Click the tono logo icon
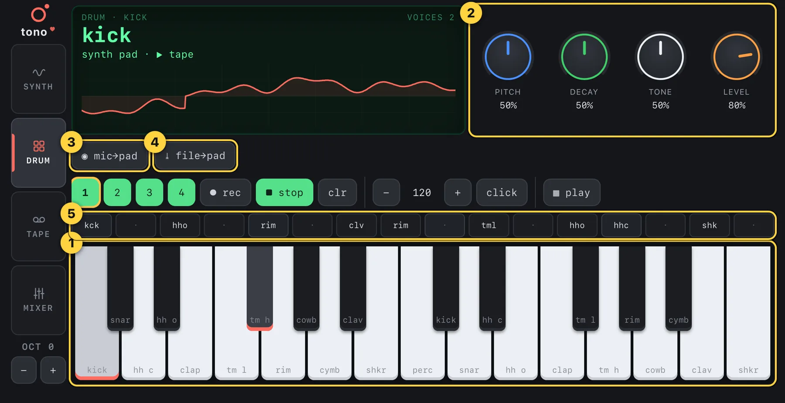 point(39,14)
